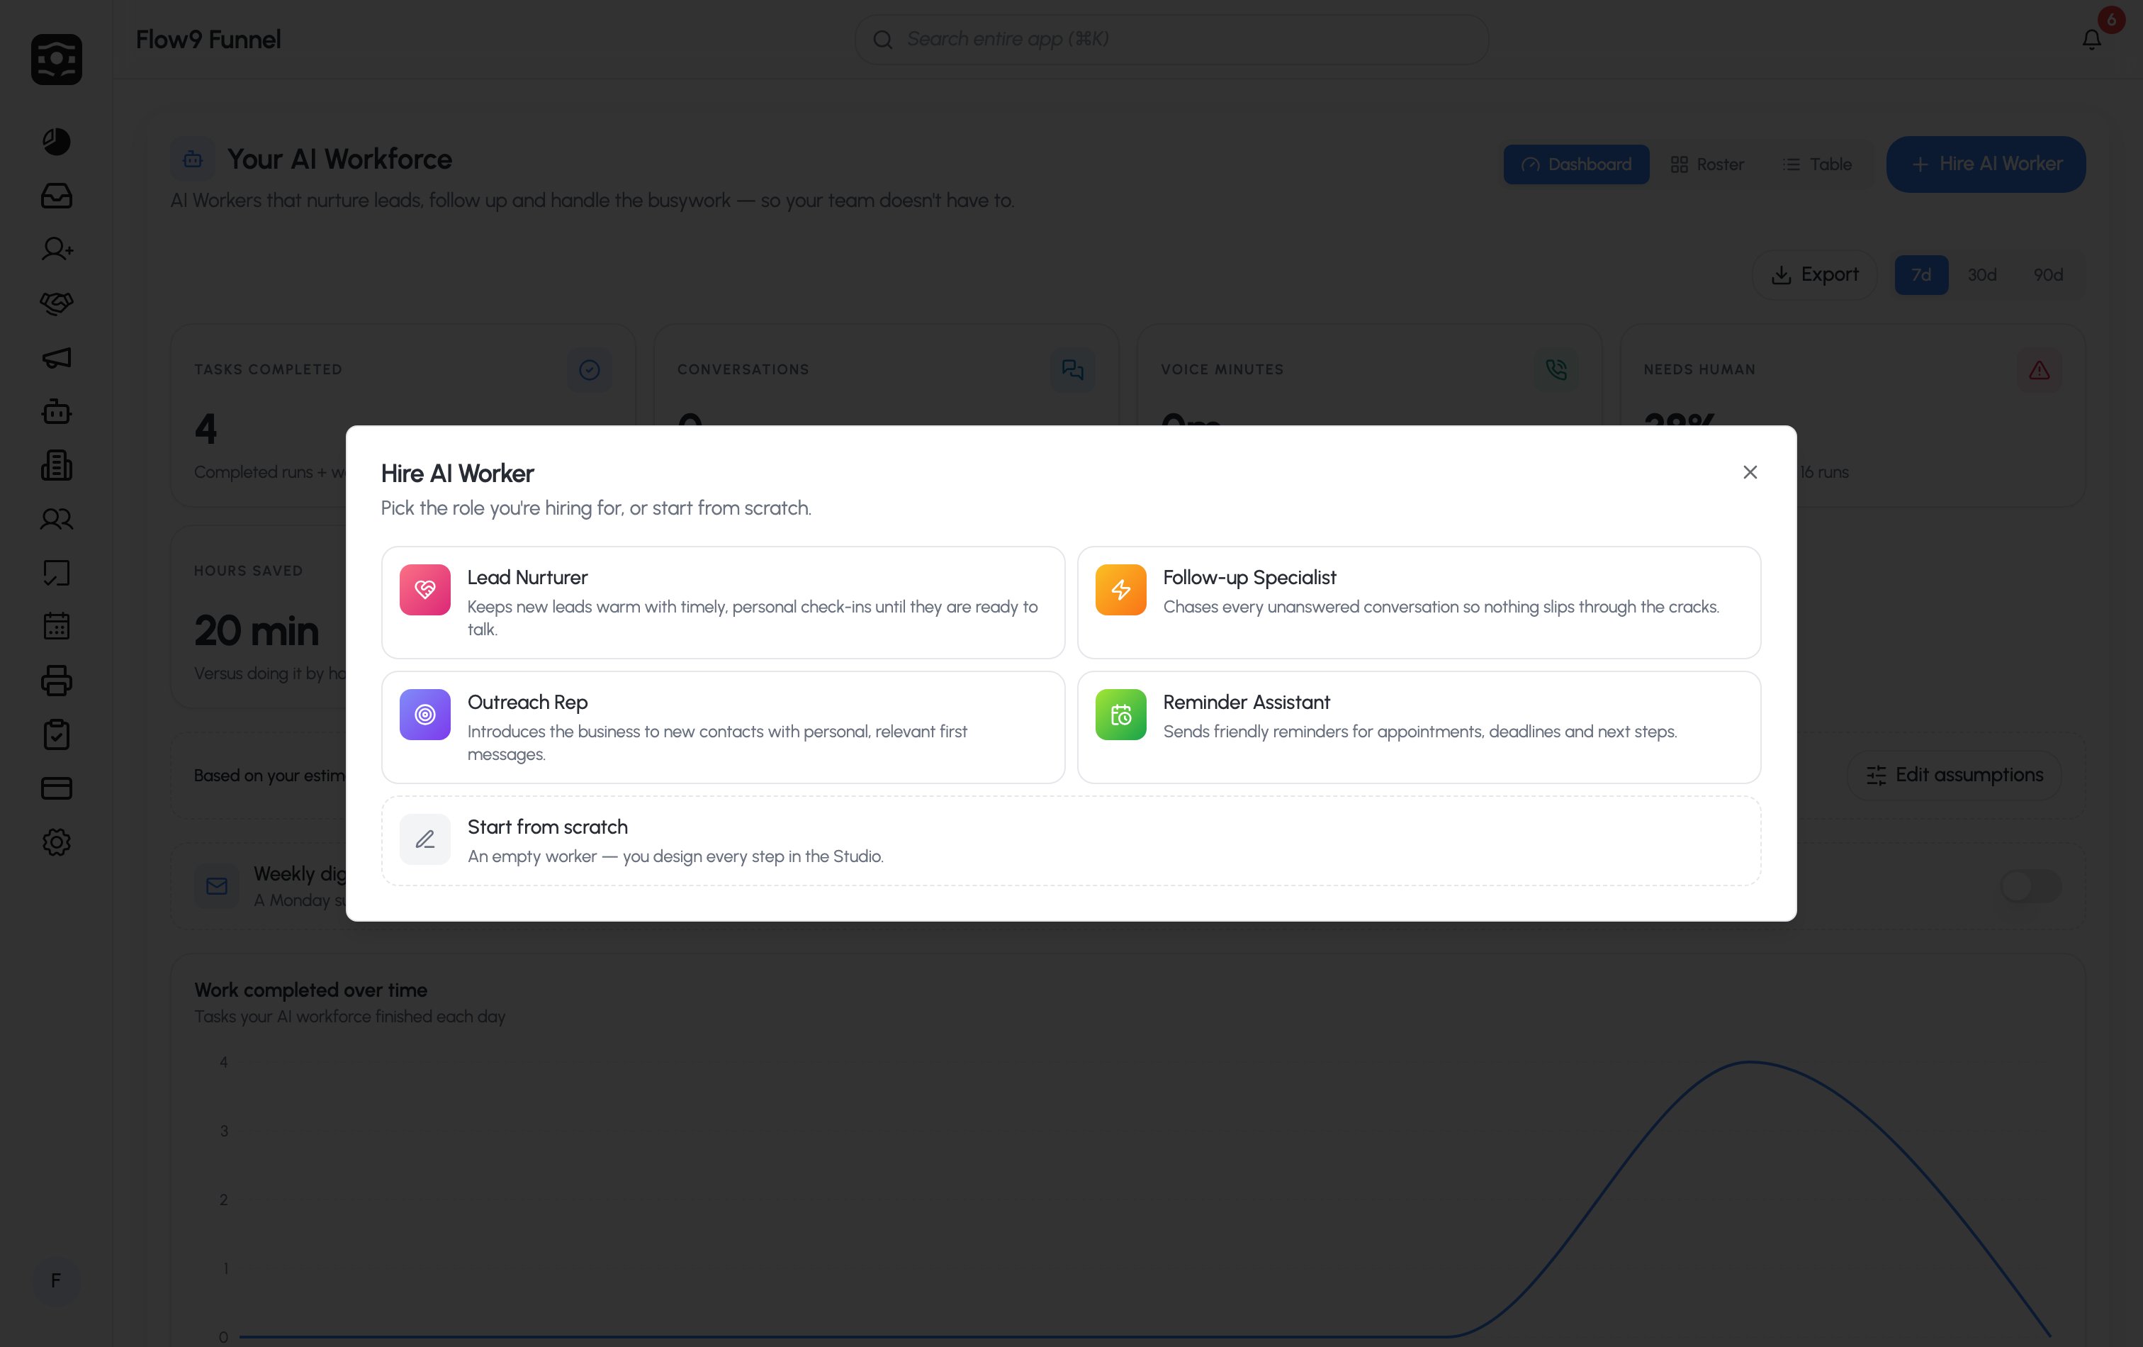This screenshot has height=1347, width=2143.
Task: Open the pie chart analytics sidebar icon
Action: pyautogui.click(x=56, y=142)
